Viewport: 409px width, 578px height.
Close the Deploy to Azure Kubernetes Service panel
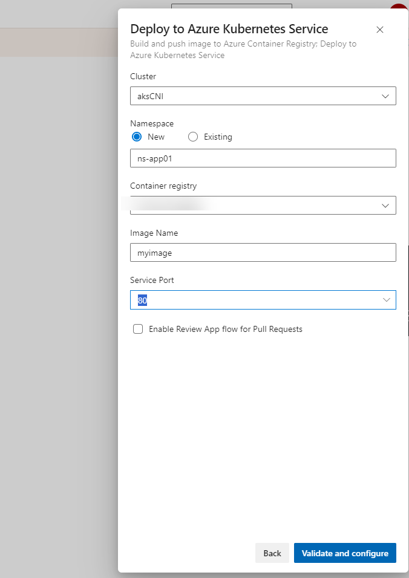(x=380, y=30)
